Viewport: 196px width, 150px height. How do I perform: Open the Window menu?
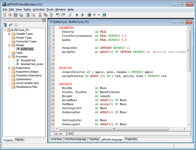(60, 9)
